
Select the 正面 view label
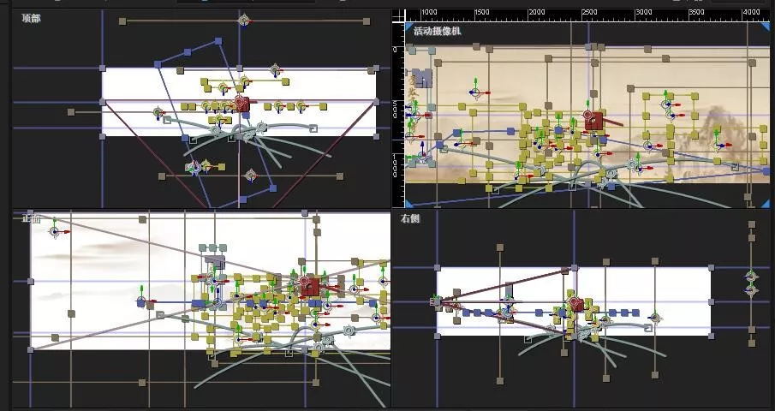pos(31,218)
